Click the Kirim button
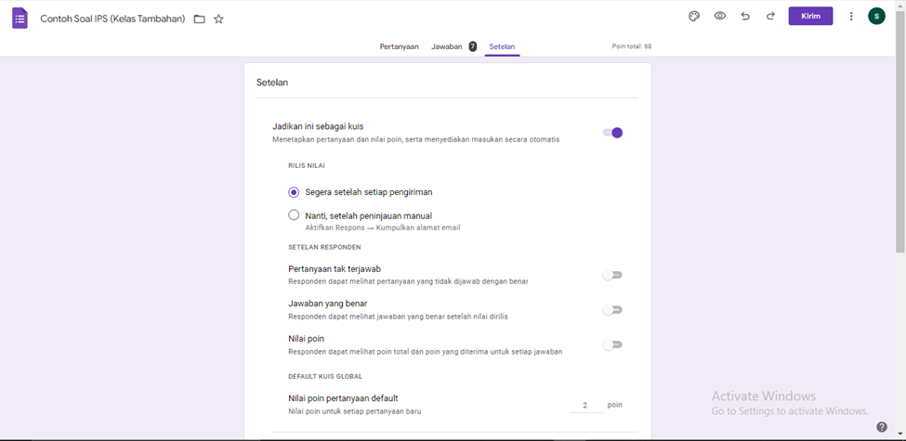This screenshot has width=906, height=441. point(810,16)
